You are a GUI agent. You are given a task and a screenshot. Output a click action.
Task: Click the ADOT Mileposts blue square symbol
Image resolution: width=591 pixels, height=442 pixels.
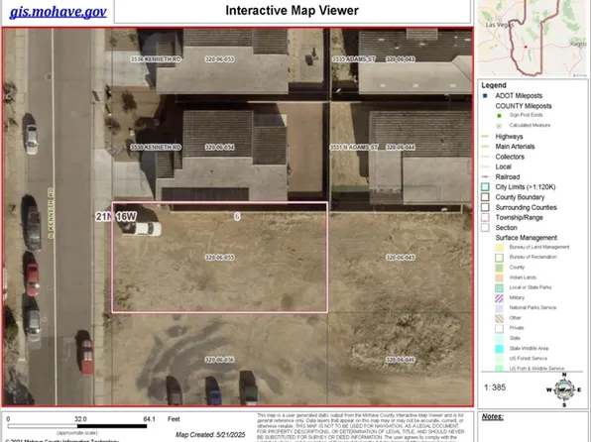485,96
